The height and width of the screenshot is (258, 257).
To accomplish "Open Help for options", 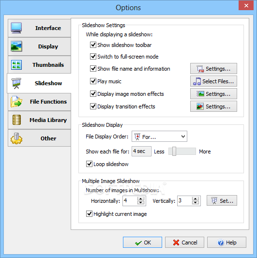I will pyautogui.click(x=227, y=243).
